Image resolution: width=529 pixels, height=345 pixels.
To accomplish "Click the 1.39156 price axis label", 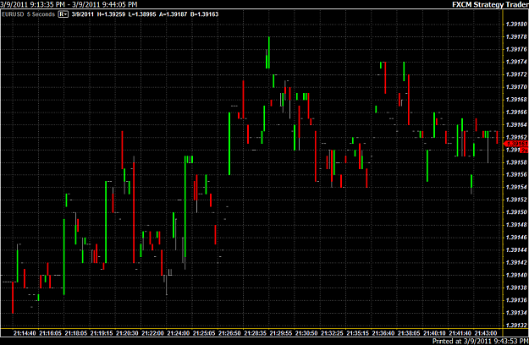I will (516, 174).
